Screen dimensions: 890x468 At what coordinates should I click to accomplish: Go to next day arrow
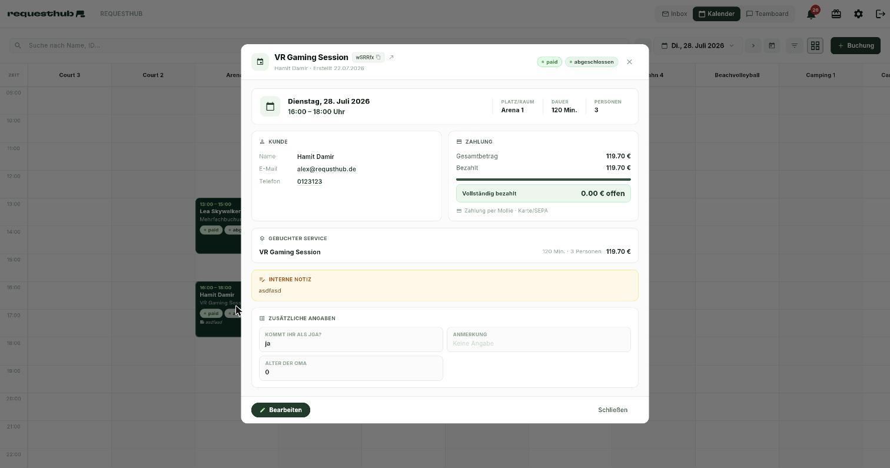pos(753,45)
